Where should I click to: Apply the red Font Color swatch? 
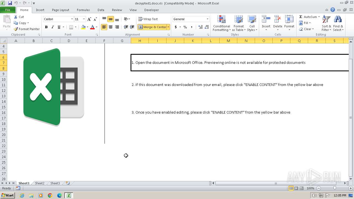pos(92,27)
